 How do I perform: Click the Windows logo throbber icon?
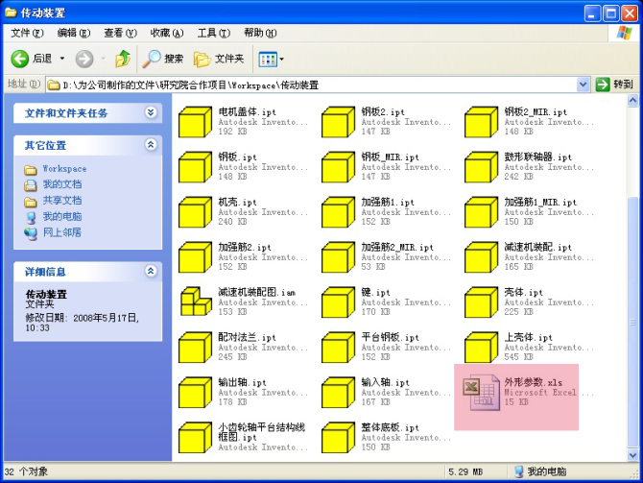(624, 33)
